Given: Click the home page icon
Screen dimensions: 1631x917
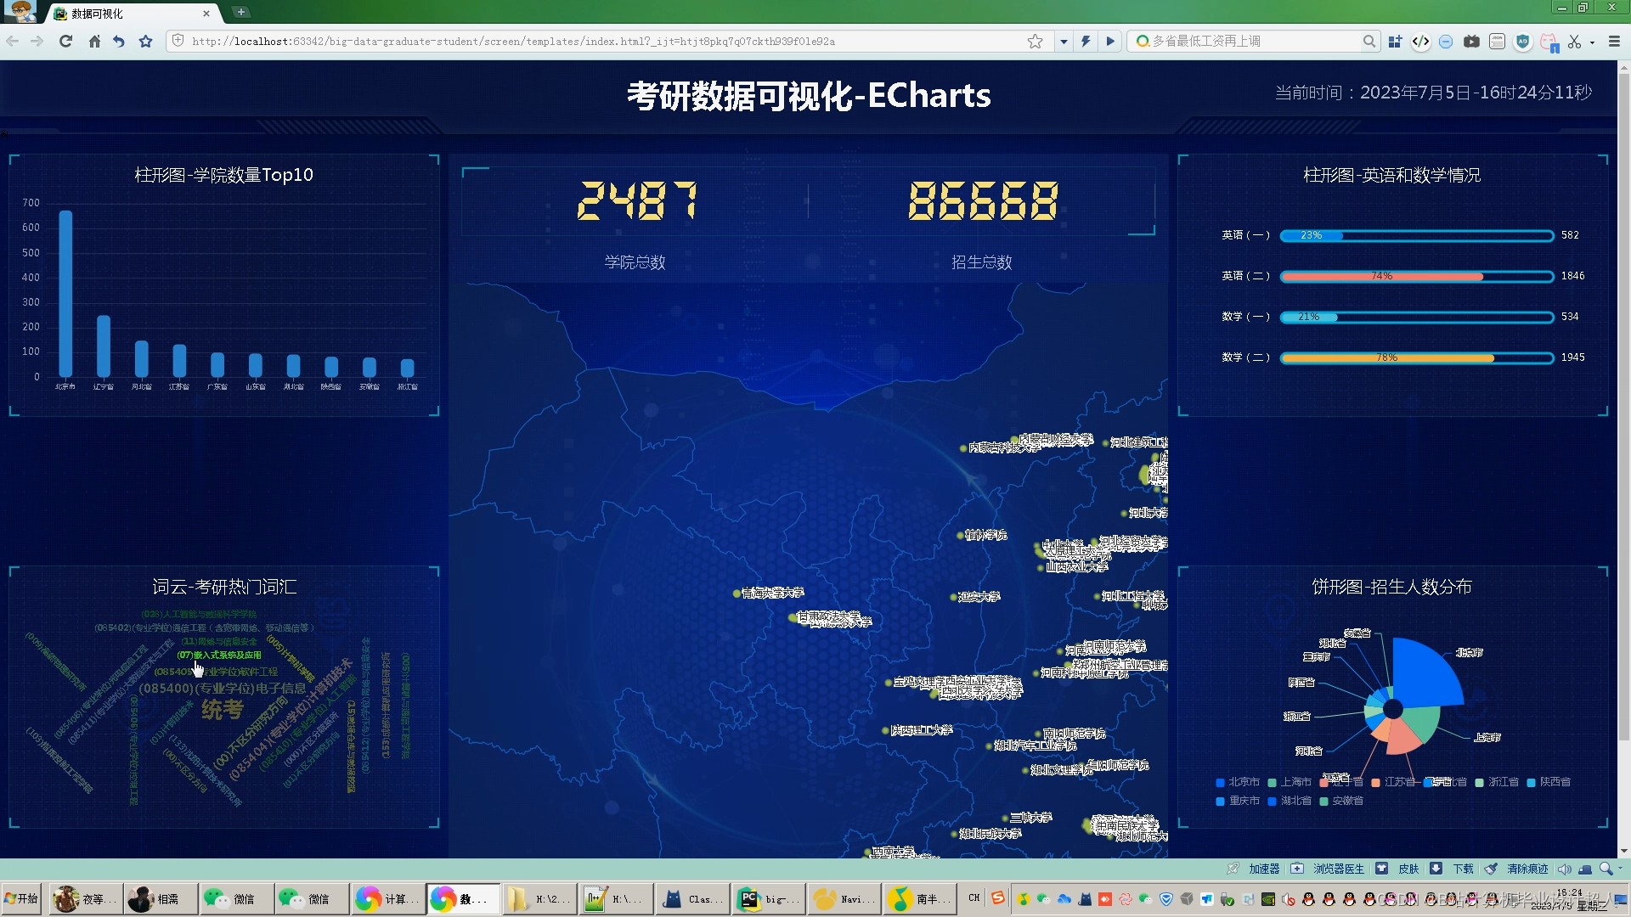Looking at the screenshot, I should (94, 41).
